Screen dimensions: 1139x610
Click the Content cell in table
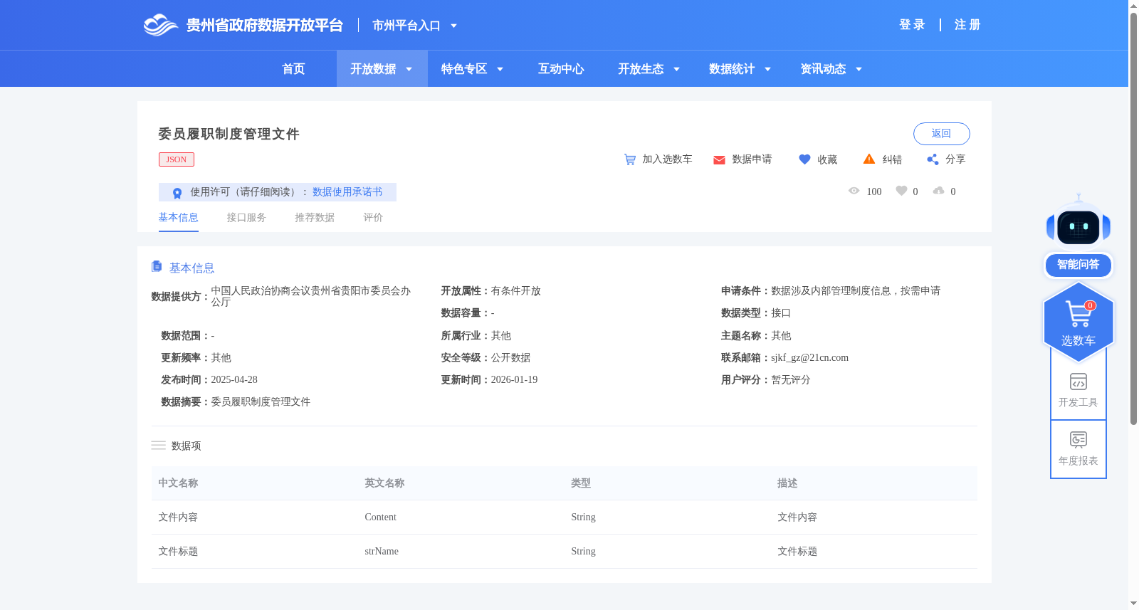pyautogui.click(x=380, y=517)
